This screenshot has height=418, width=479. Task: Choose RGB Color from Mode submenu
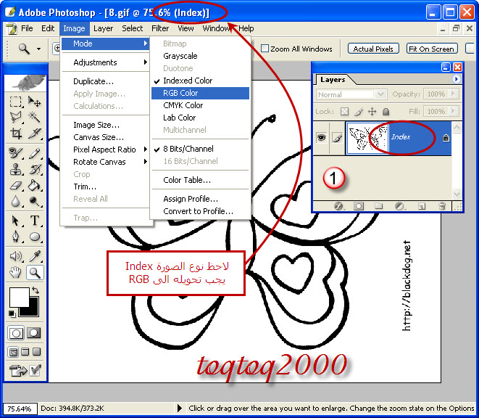pos(180,93)
